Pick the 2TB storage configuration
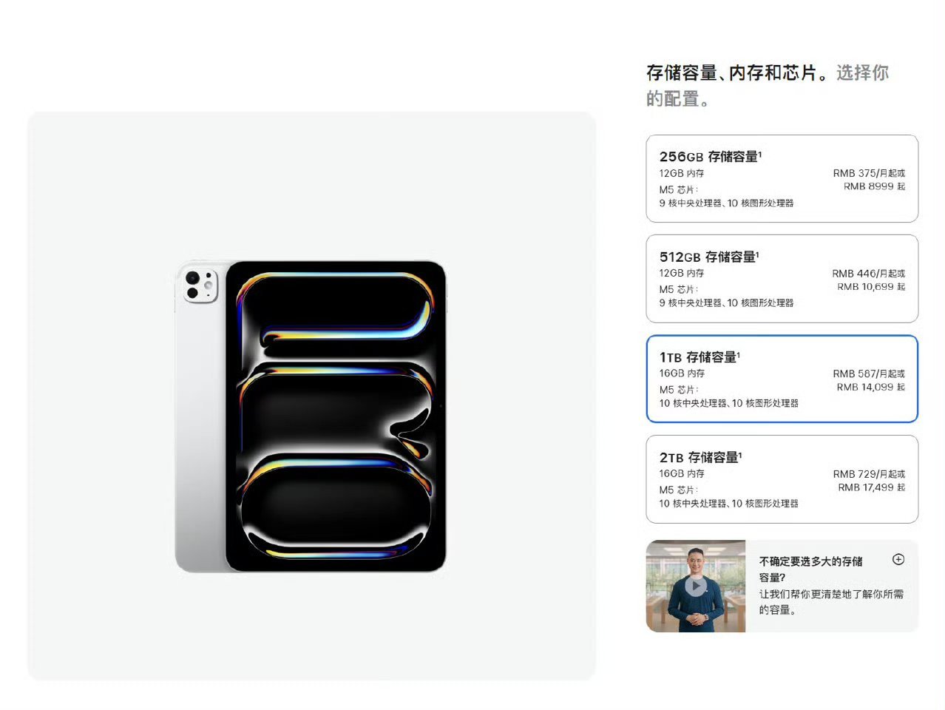 [782, 479]
